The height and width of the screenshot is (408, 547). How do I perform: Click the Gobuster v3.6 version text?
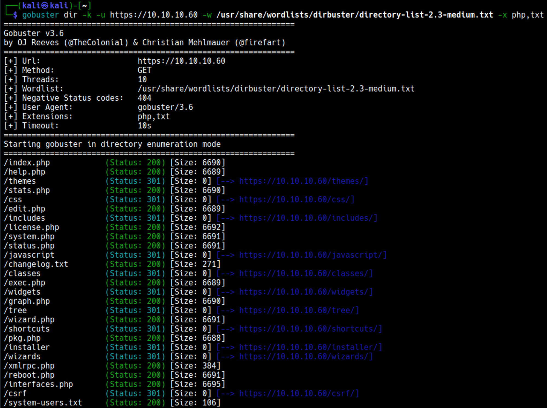tap(34, 33)
